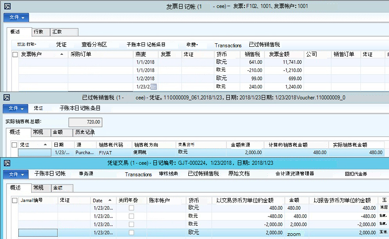This screenshot has width=389, height=239.
Task: Click the 计算的销售税金额 column header
Action: point(296,144)
